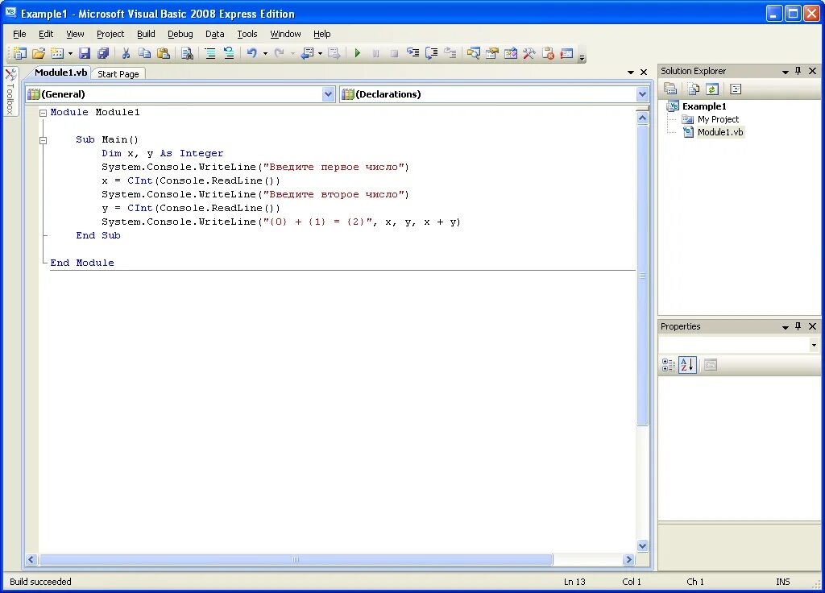Click the Open File folder icon
Image resolution: width=825 pixels, height=593 pixels.
[x=39, y=53]
